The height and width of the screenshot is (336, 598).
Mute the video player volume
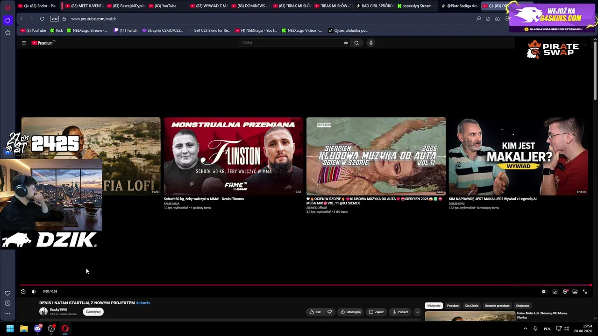tap(34, 292)
